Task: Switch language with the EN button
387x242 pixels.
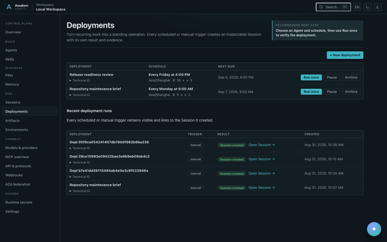Action: pos(357,7)
